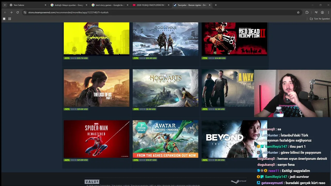Viewport: 331px width, 186px height.
Task: Bookmark this page with the star icon
Action: tap(298, 12)
